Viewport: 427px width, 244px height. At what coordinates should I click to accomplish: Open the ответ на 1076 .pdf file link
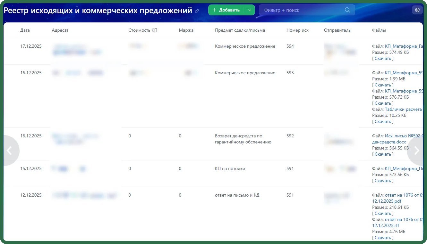[398, 198]
